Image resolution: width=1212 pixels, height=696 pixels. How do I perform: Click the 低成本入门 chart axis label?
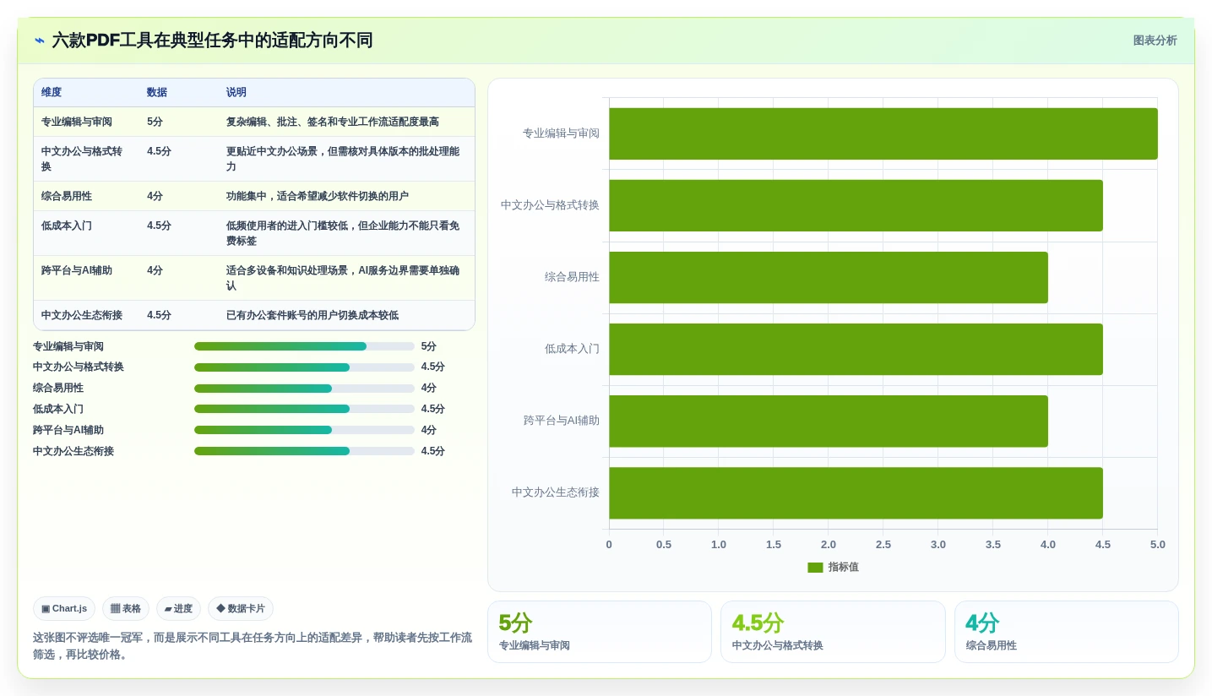(x=572, y=349)
